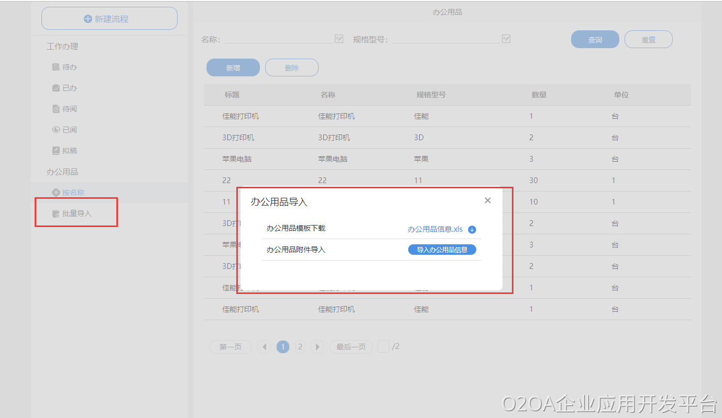
Task: Close the 办公用品导入 dialog
Action: [487, 200]
